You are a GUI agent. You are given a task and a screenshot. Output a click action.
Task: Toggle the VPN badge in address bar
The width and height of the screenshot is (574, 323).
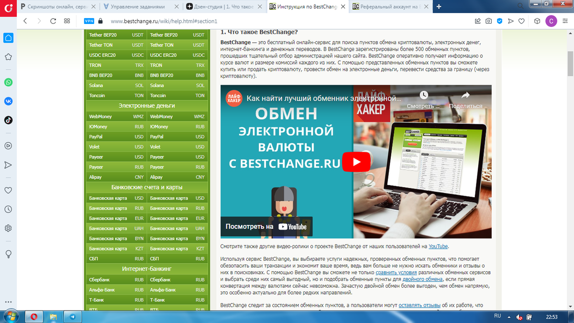[x=89, y=21]
